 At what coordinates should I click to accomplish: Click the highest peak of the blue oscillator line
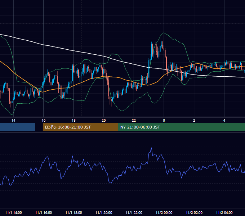point(151,148)
